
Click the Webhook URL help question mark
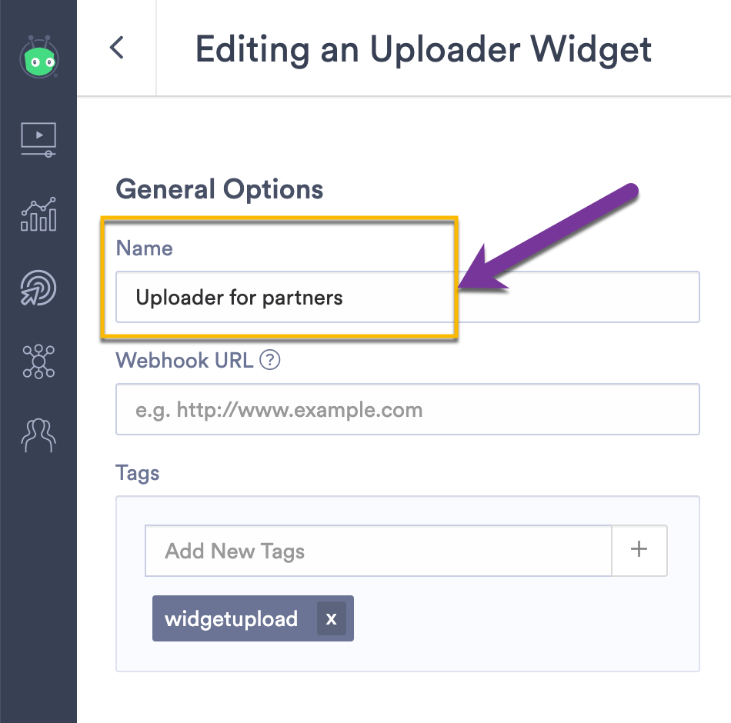(x=269, y=360)
